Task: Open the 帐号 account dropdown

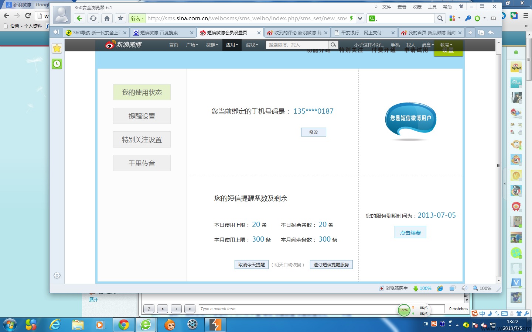Action: [x=446, y=45]
